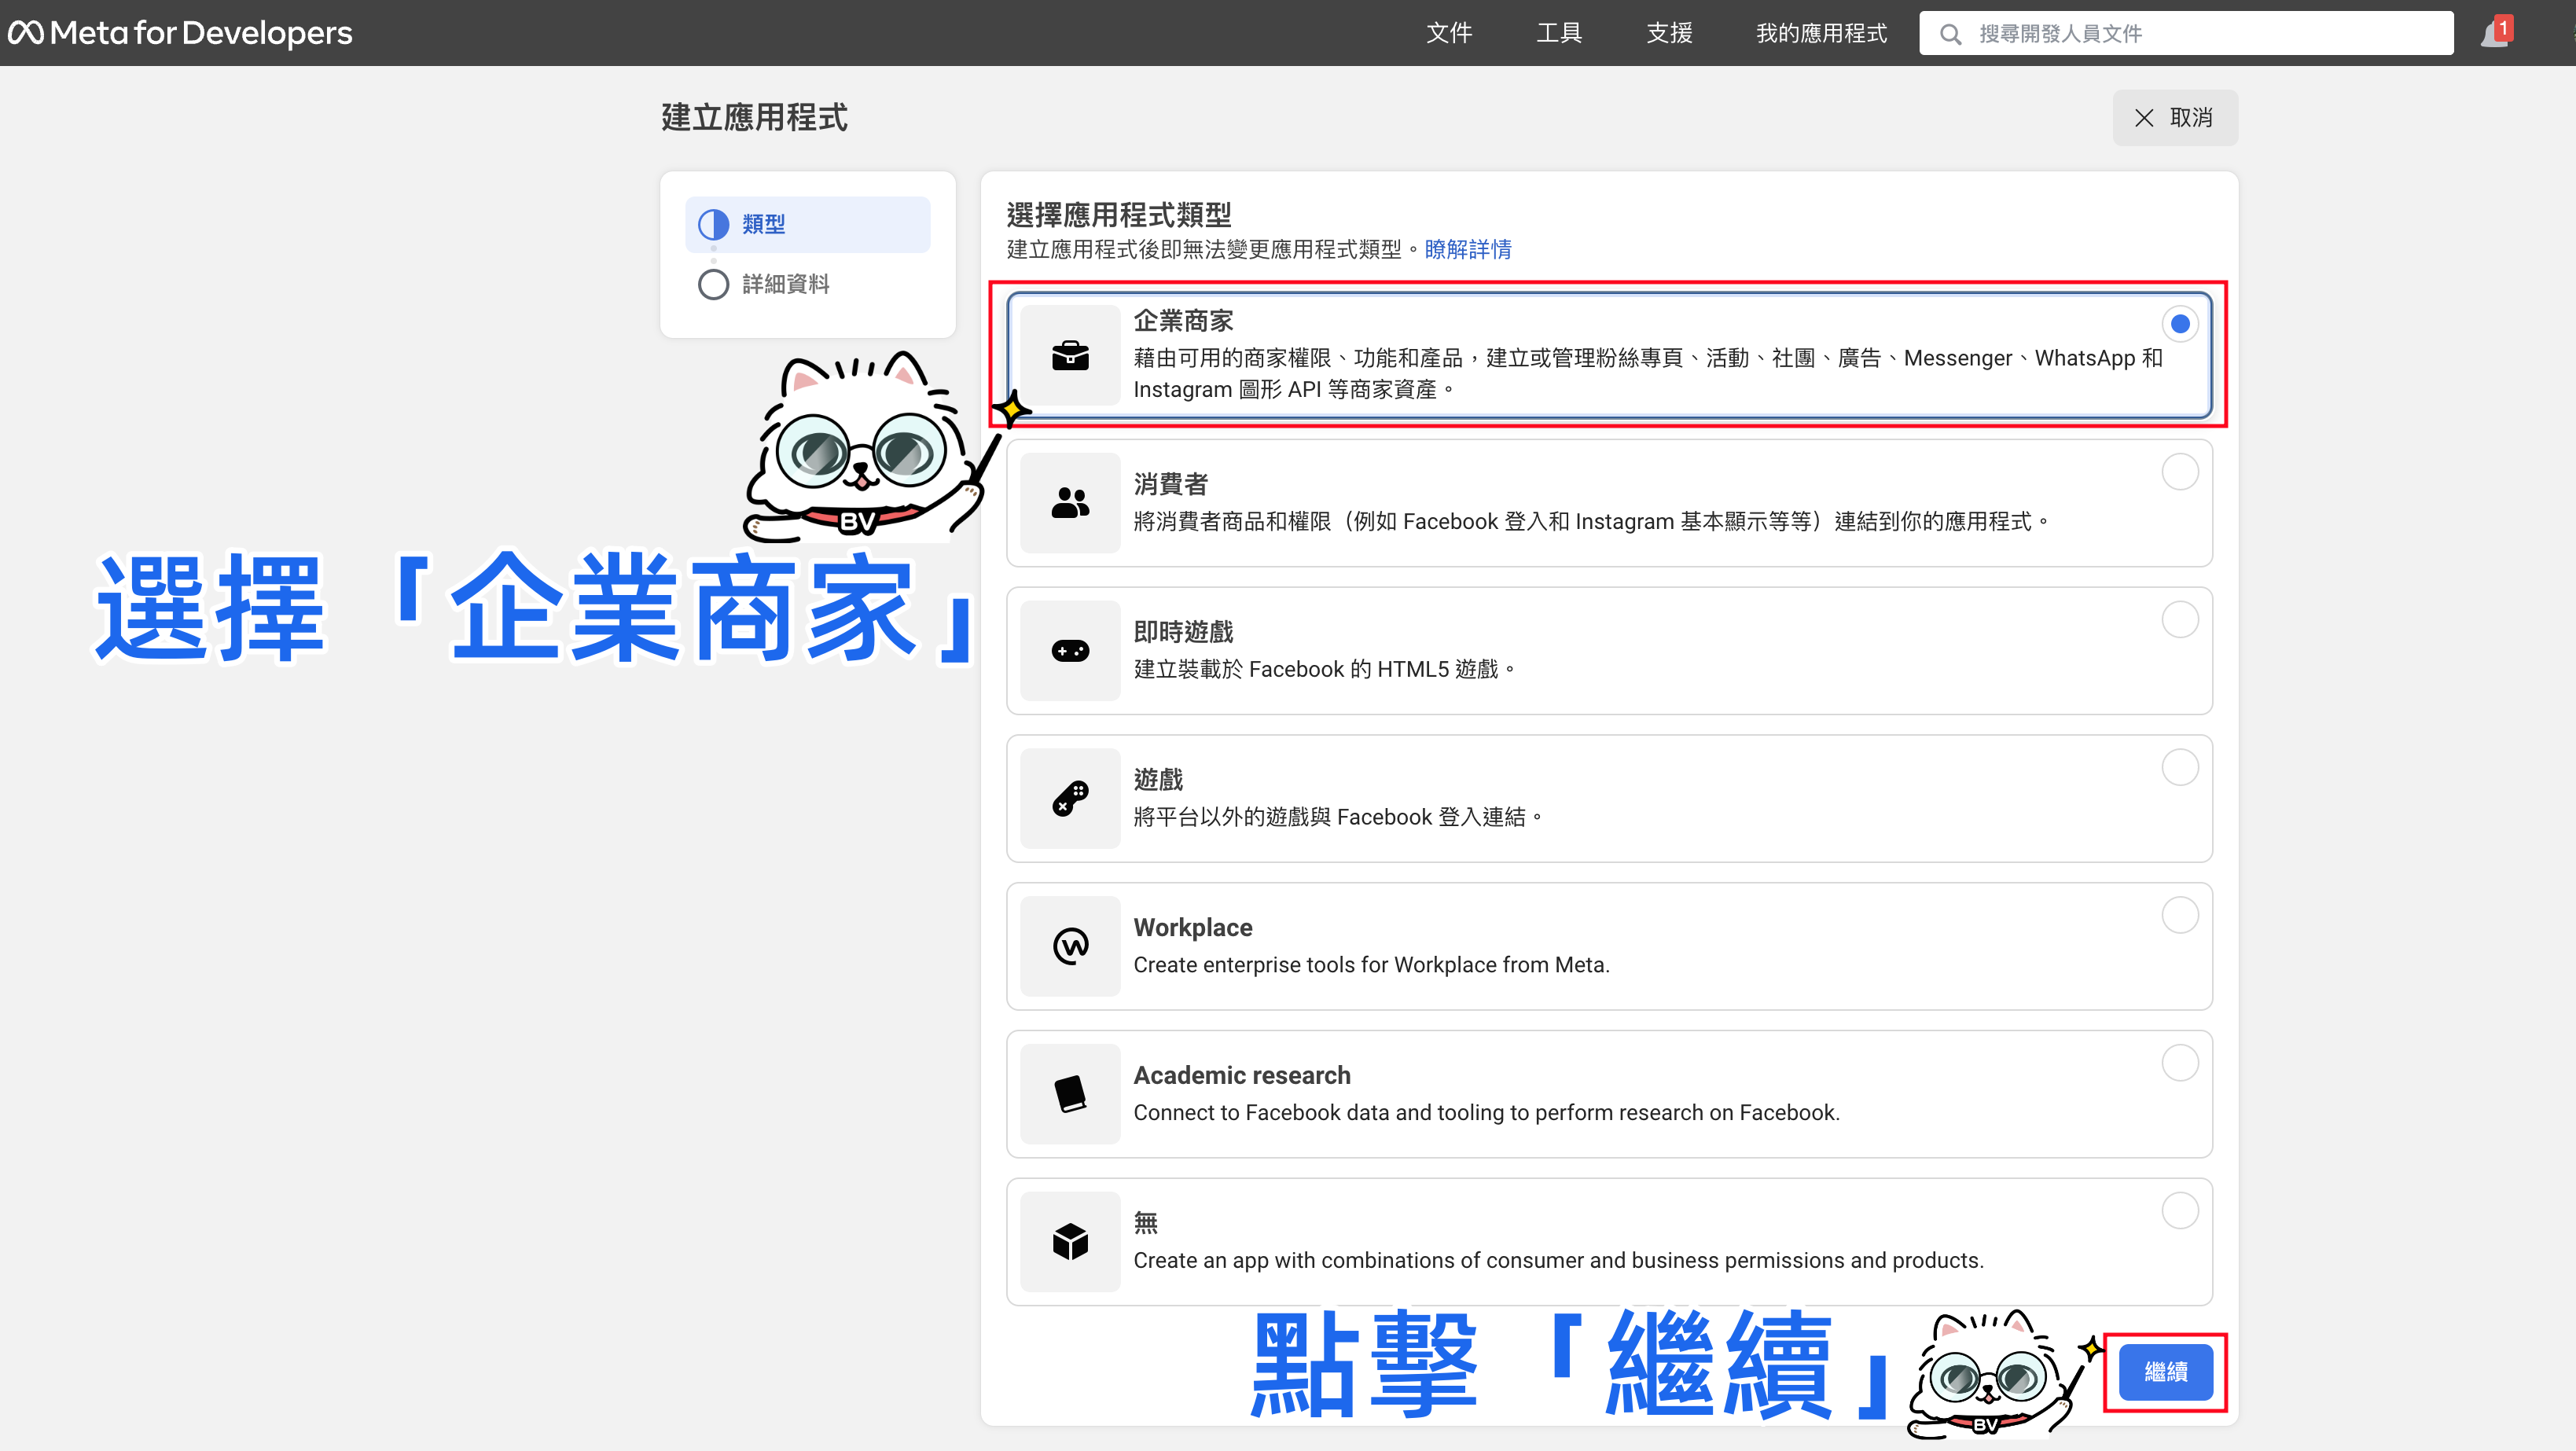Select the 消費者 radio button
Viewport: 2576px width, 1451px height.
[2180, 472]
